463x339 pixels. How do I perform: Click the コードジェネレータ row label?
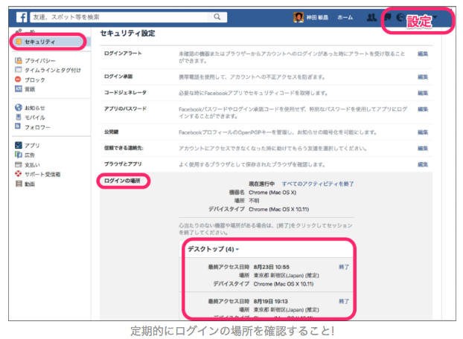125,93
